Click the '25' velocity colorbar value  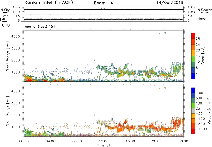pyautogui.click(x=198, y=109)
